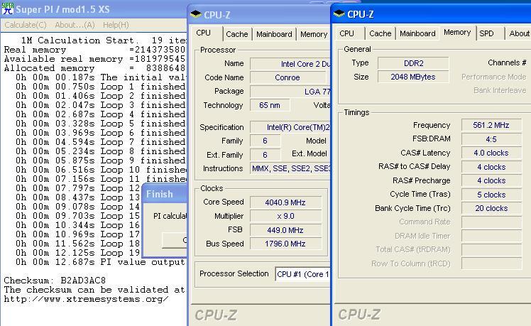This screenshot has height=326, width=531.
Task: Switch to the About tab in the front CPU-Z window
Action: point(519,33)
